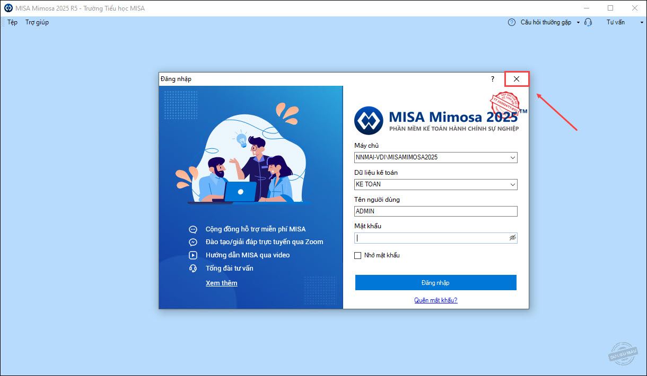
Task: Click the video play icon
Action: click(193, 255)
